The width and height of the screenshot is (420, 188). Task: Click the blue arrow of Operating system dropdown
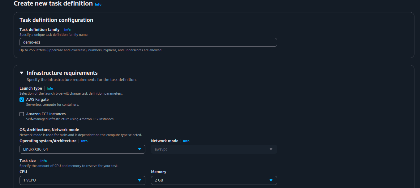click(139, 149)
